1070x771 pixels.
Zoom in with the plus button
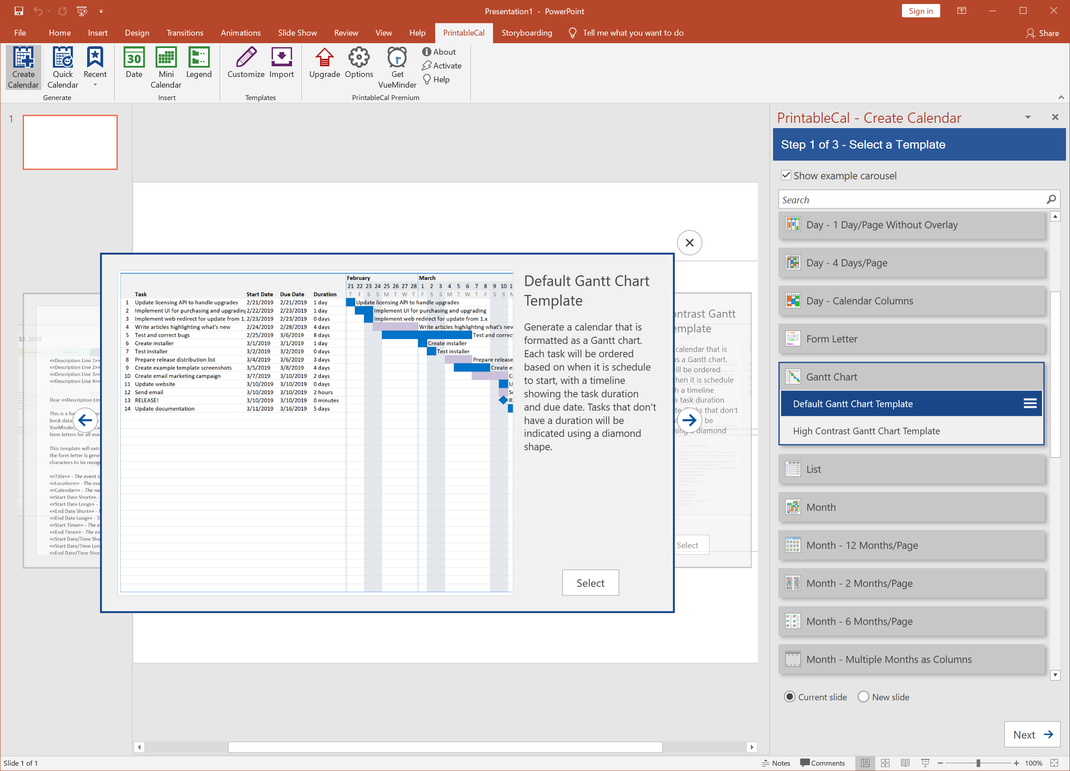coord(1016,763)
